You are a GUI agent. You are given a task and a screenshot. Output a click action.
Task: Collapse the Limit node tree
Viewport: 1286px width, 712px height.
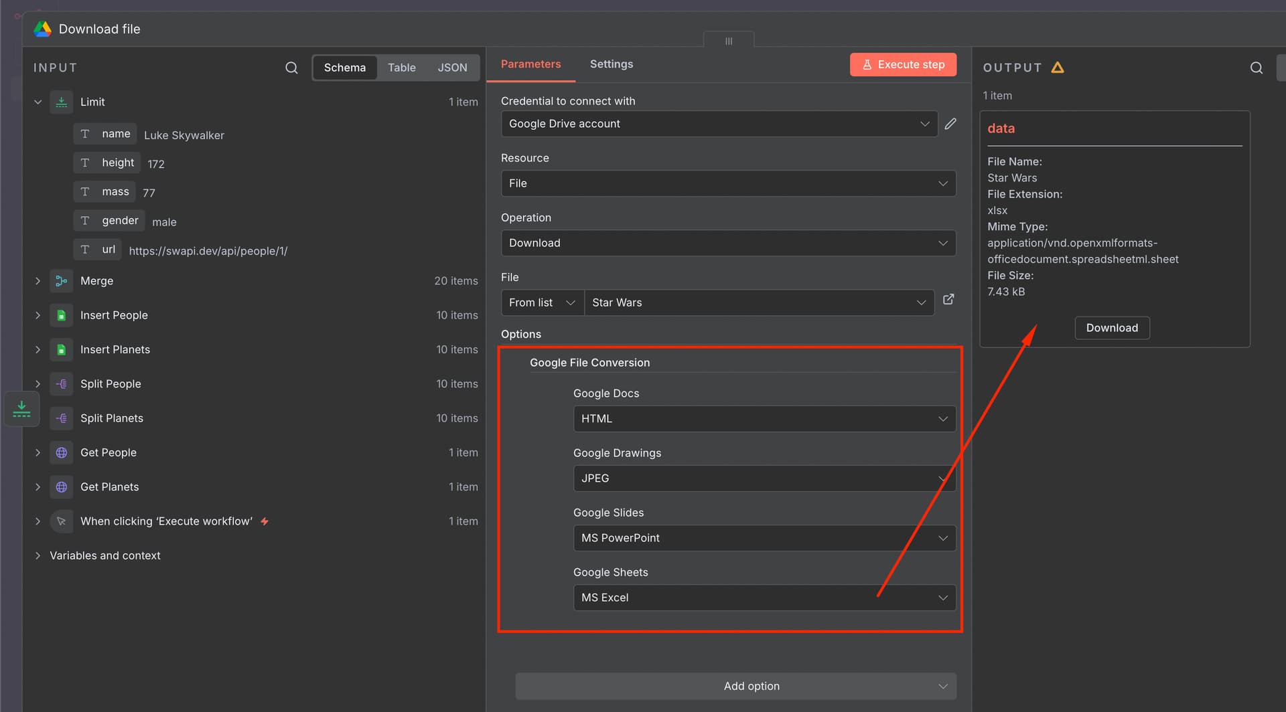click(38, 102)
